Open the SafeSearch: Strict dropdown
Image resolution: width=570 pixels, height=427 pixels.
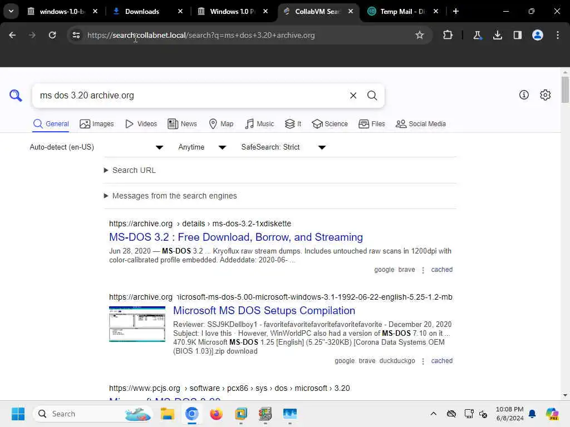coord(283,147)
